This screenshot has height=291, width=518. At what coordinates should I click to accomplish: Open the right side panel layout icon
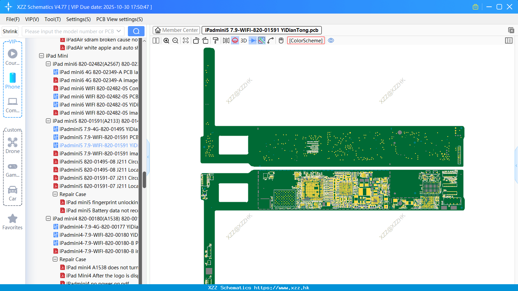tap(509, 41)
